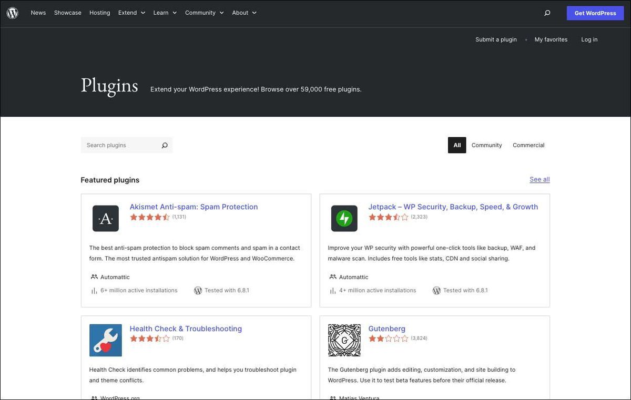The width and height of the screenshot is (631, 400).
Task: Open the Jetpack plugin icon
Action: pyautogui.click(x=344, y=219)
